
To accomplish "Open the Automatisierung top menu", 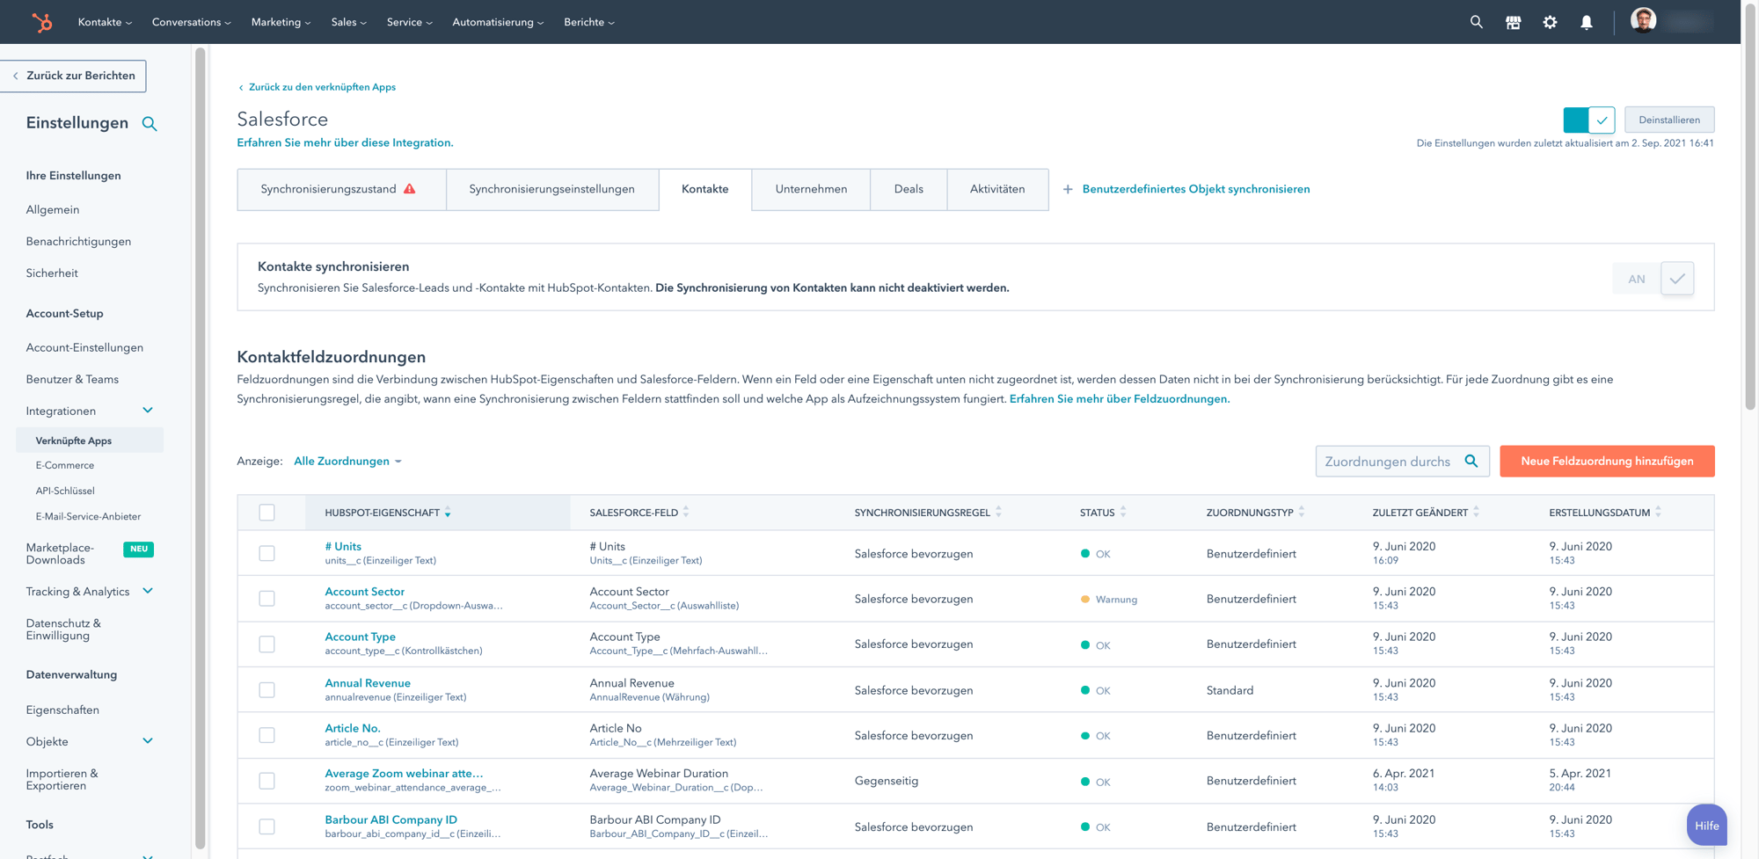I will click(498, 22).
